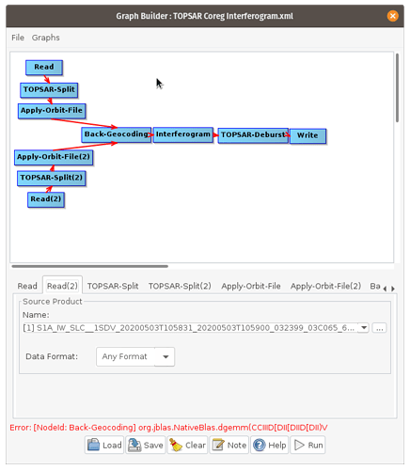The width and height of the screenshot is (410, 470).
Task: Click the Help question mark icon
Action: (x=260, y=445)
